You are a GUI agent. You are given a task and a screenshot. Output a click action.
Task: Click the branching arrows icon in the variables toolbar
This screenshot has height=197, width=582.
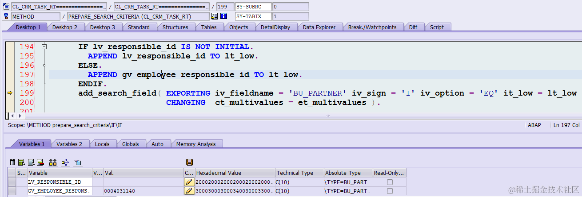coord(65,162)
